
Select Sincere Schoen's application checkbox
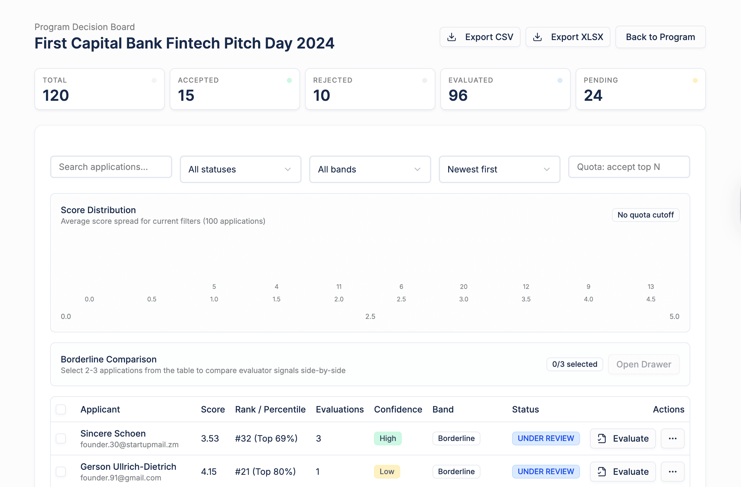61,438
